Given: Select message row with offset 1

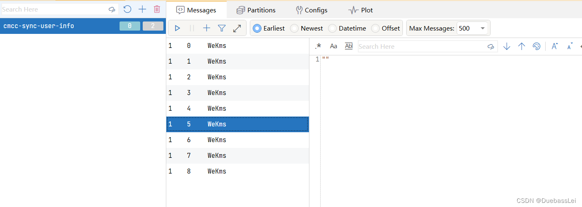Looking at the screenshot, I should click(237, 62).
